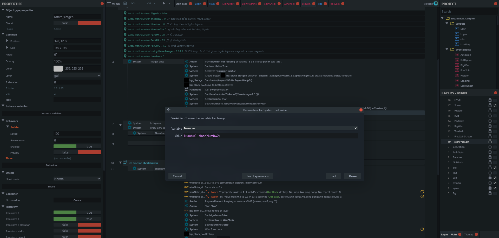This screenshot has height=238, width=499.
Task: Open the Blend mode dropdown
Action: point(77,179)
